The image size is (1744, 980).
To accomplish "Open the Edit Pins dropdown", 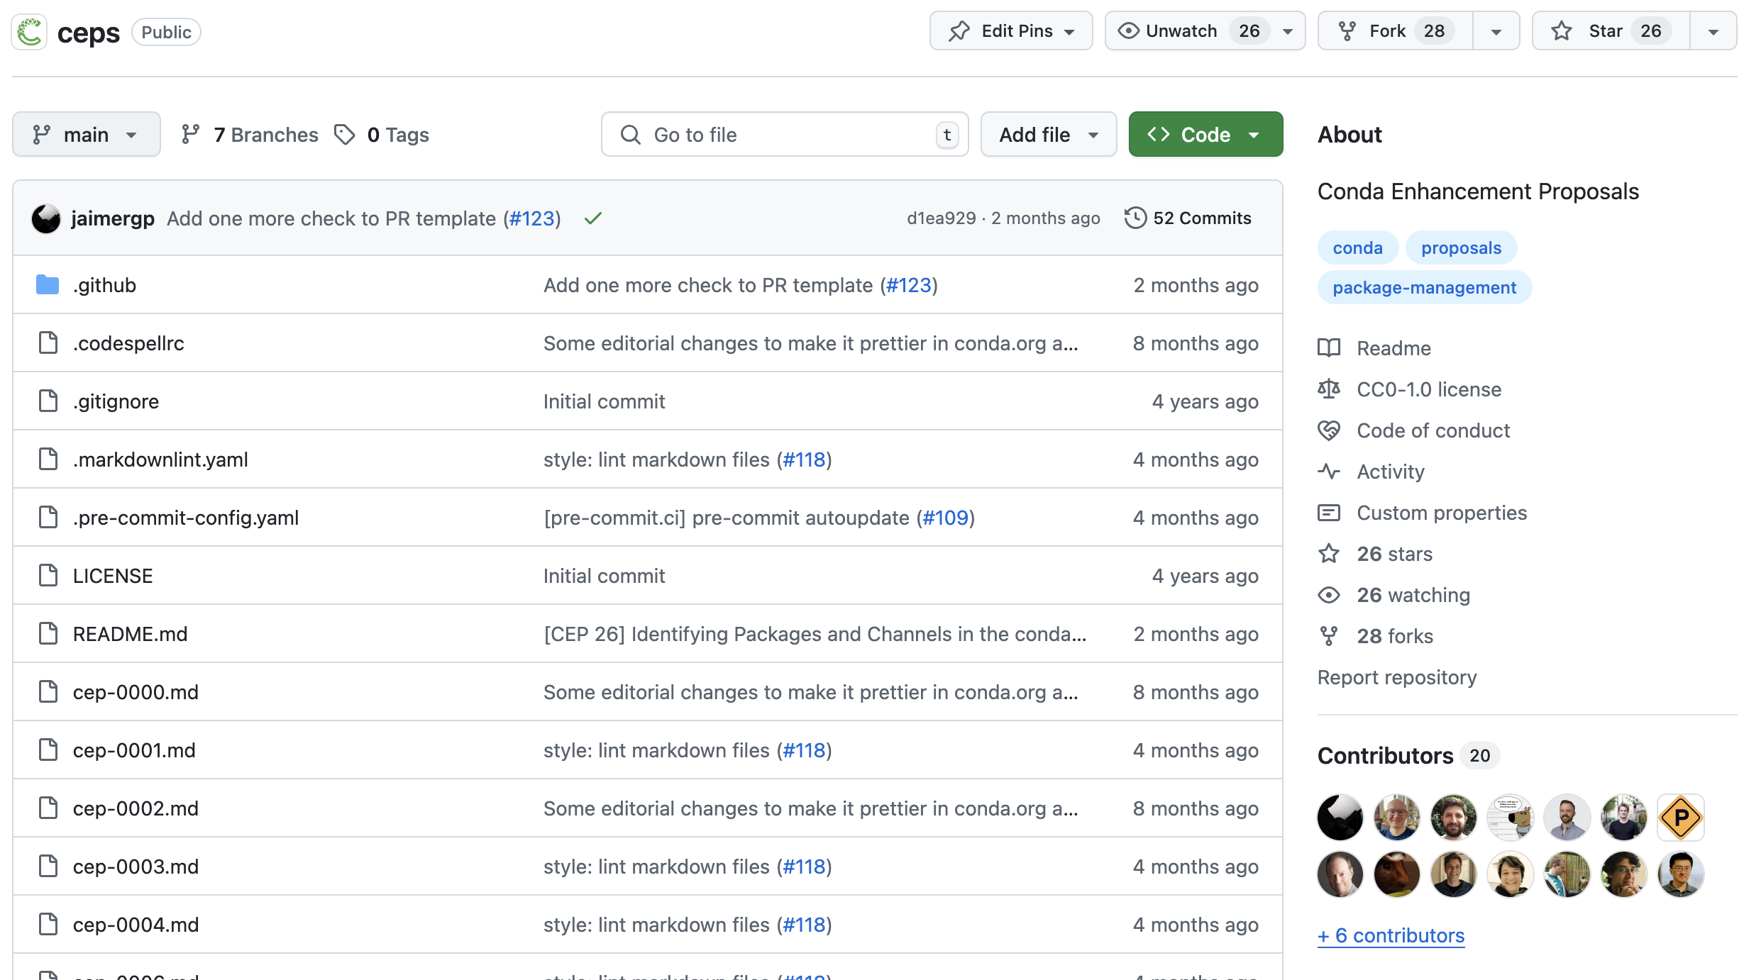I will (x=1010, y=31).
